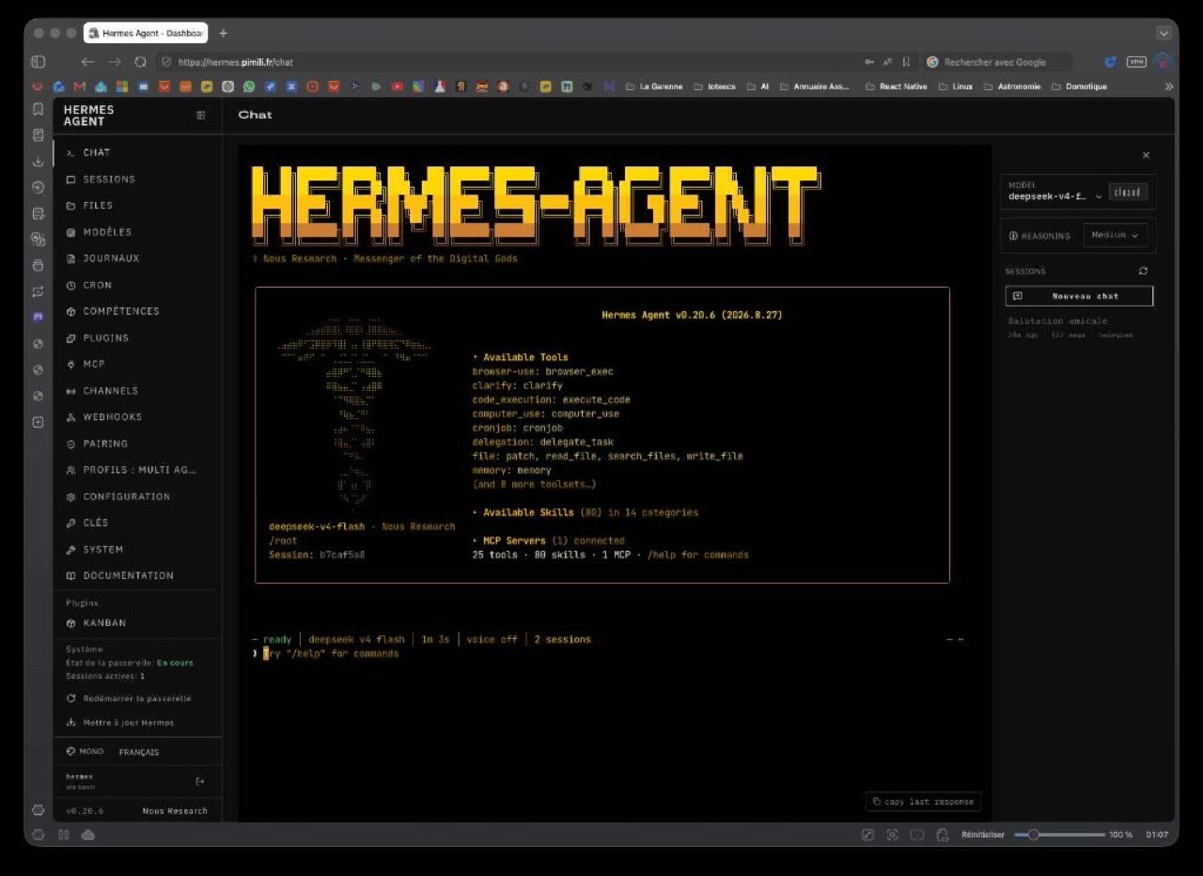This screenshot has width=1203, height=876.
Task: Click the logout icon next to hermes user
Action: (199, 781)
